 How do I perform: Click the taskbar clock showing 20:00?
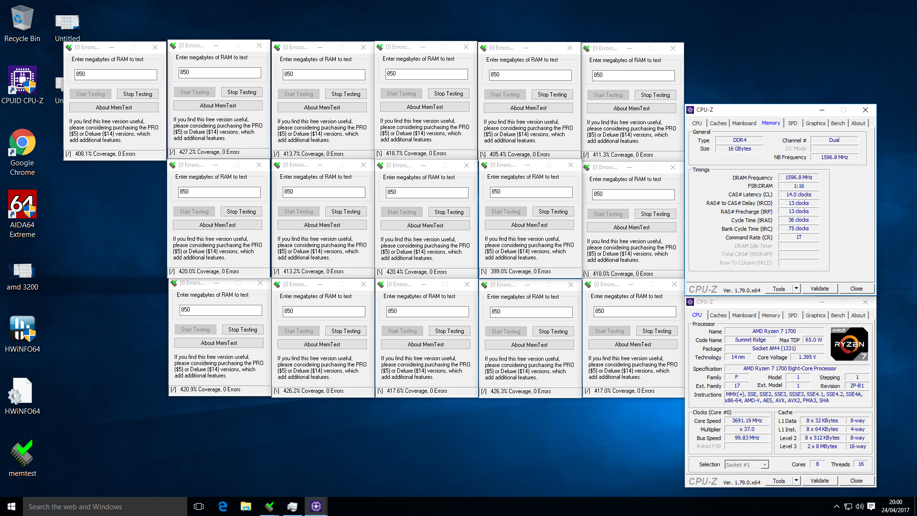tap(896, 506)
